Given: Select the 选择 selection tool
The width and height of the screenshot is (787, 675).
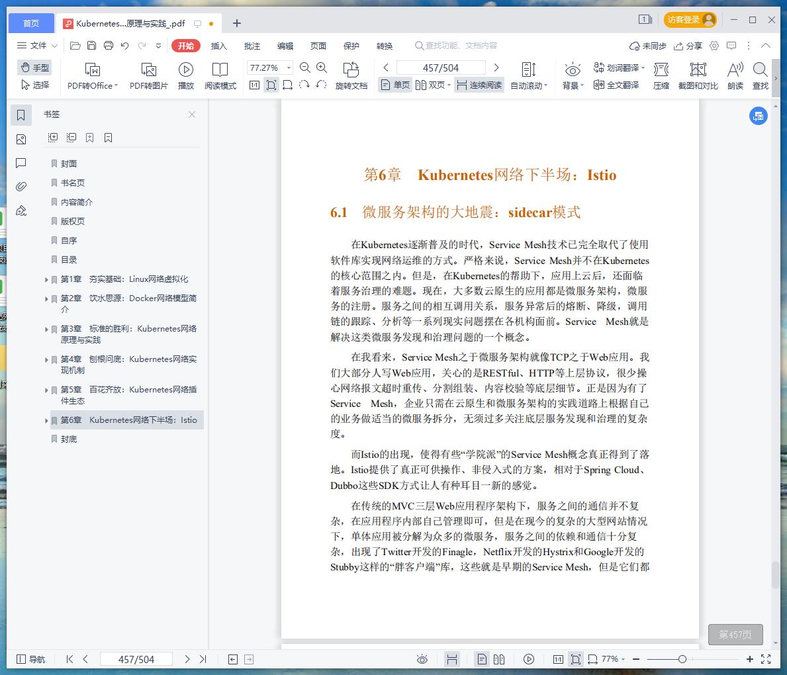Looking at the screenshot, I should pos(34,85).
